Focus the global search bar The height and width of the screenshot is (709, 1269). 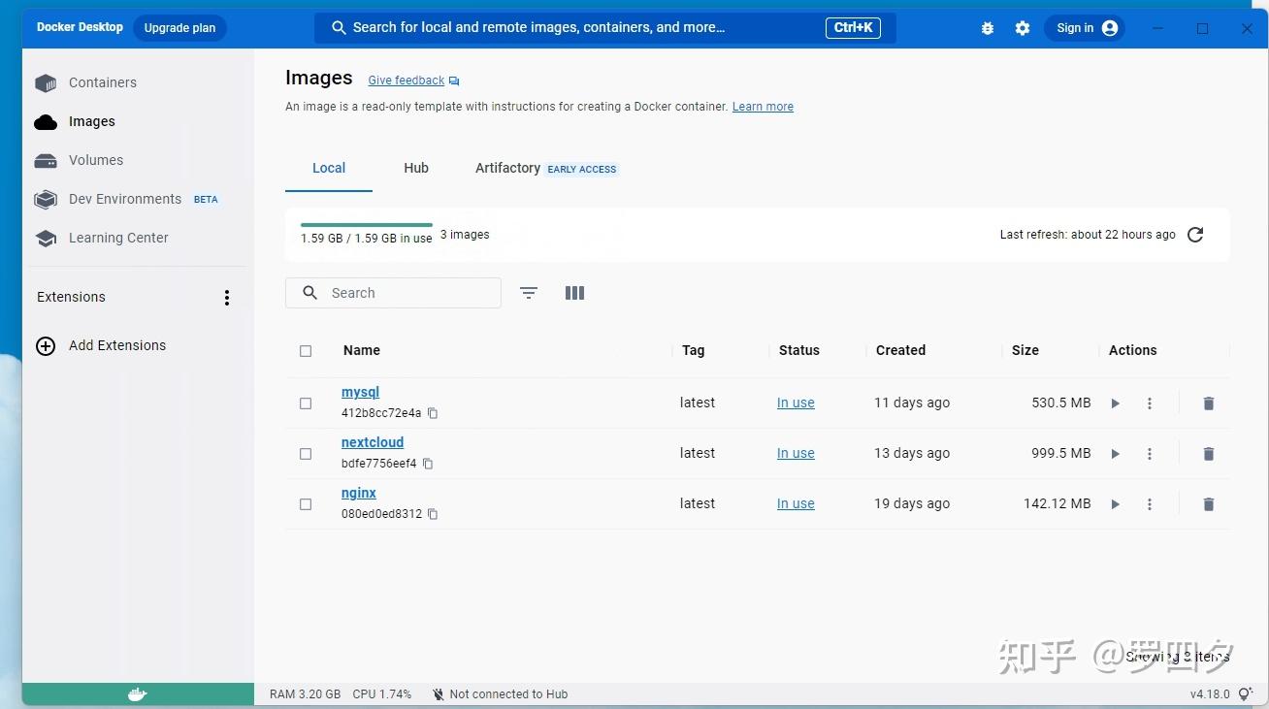[605, 28]
